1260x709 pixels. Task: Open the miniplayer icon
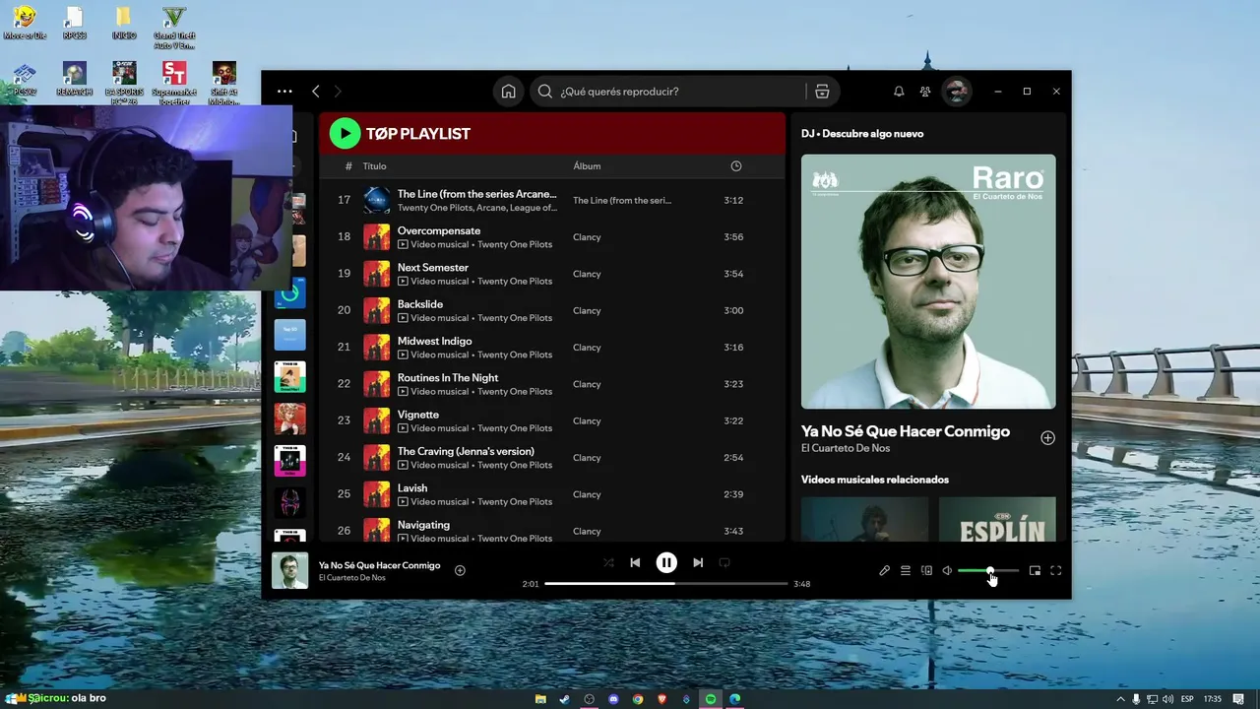1035,570
